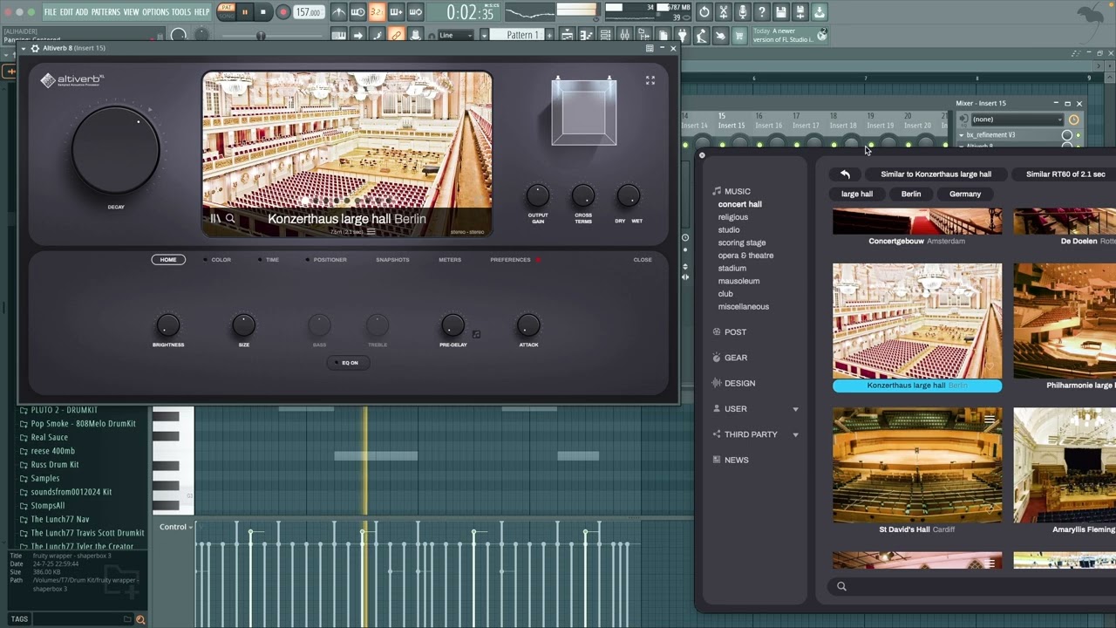Pause playback in FL Studio transport
The image size is (1116, 628).
245,12
